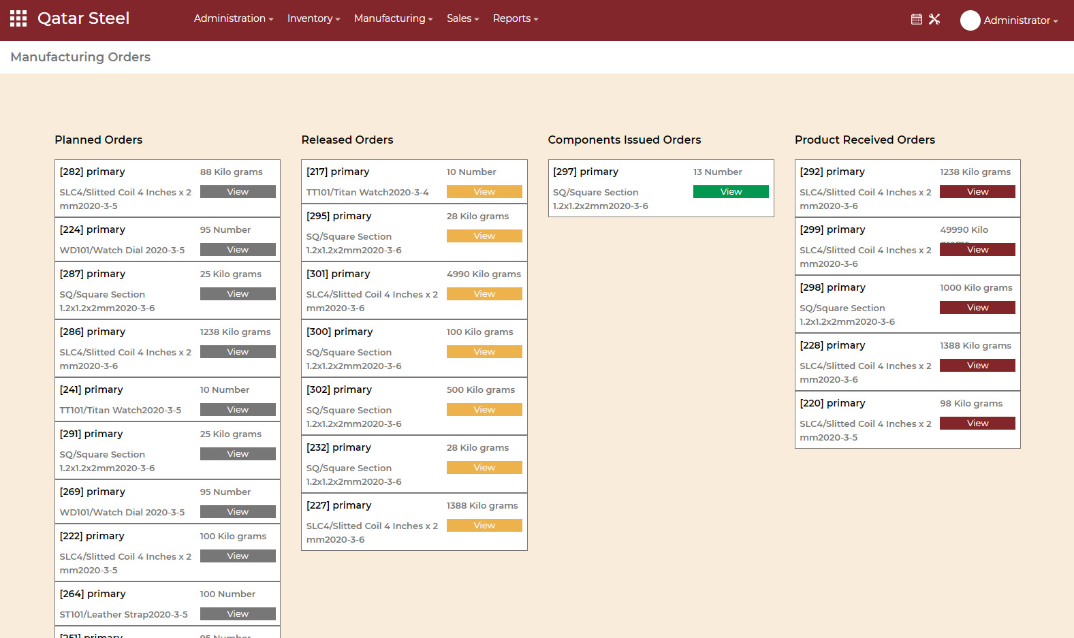Select '[217] primary' order title

[338, 172]
